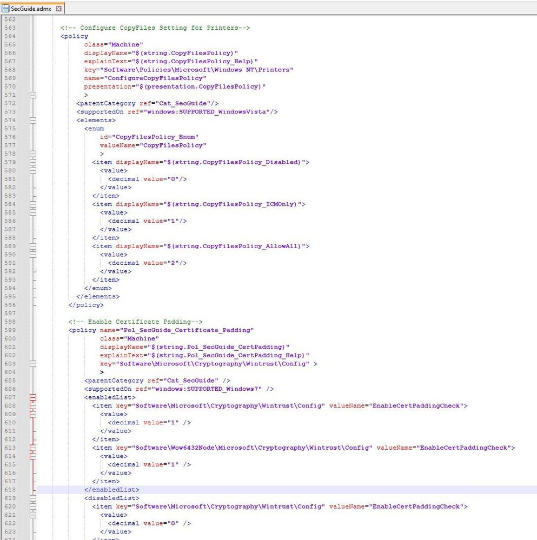This screenshot has width=537, height=540.
Task: Collapse the CopyFilesPolicy_ICMOnly item fold, line 584
Action: click(33, 204)
